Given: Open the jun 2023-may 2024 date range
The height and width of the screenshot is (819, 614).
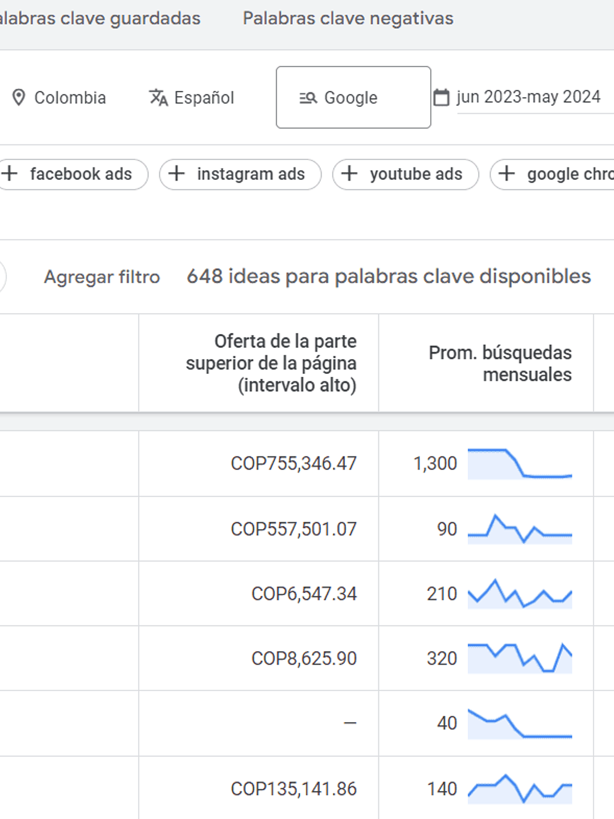Looking at the screenshot, I should pos(528,97).
